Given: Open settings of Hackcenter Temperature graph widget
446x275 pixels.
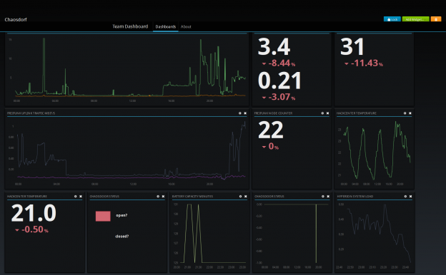Looking at the screenshot, I should click(405, 113).
